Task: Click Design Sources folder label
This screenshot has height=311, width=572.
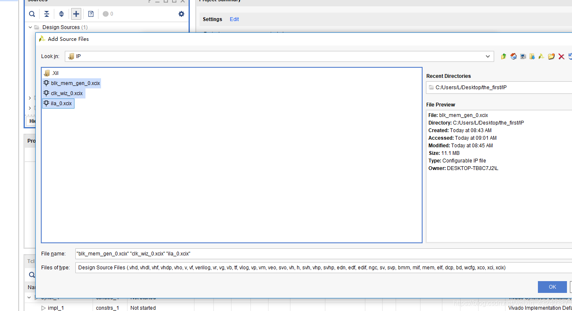Action: pyautogui.click(x=61, y=27)
